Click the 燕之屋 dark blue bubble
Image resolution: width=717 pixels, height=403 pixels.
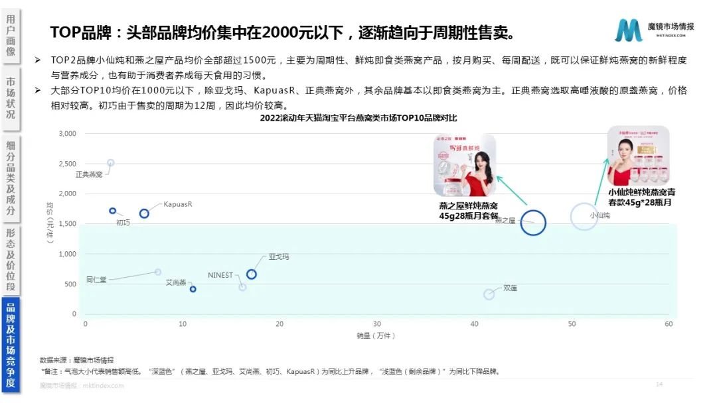point(533,223)
